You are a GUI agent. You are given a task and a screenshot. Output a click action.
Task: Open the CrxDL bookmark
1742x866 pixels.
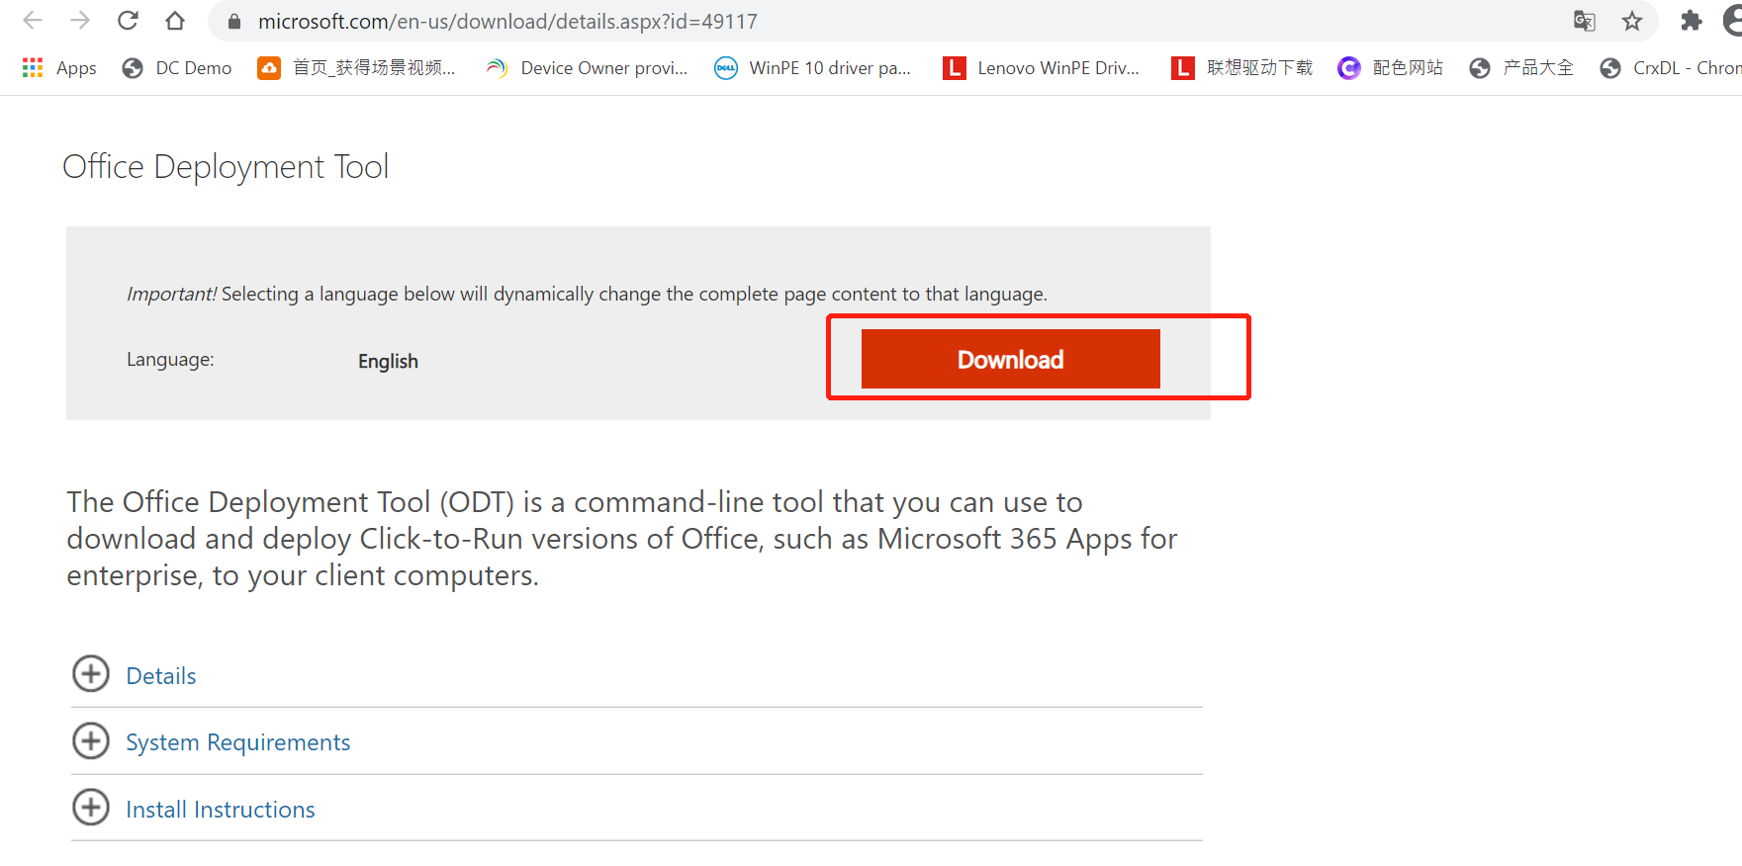click(x=1670, y=67)
